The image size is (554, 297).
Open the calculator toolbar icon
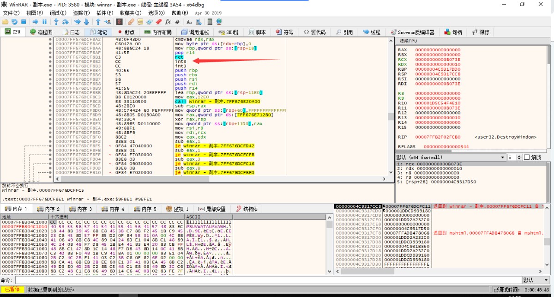tap(210, 22)
